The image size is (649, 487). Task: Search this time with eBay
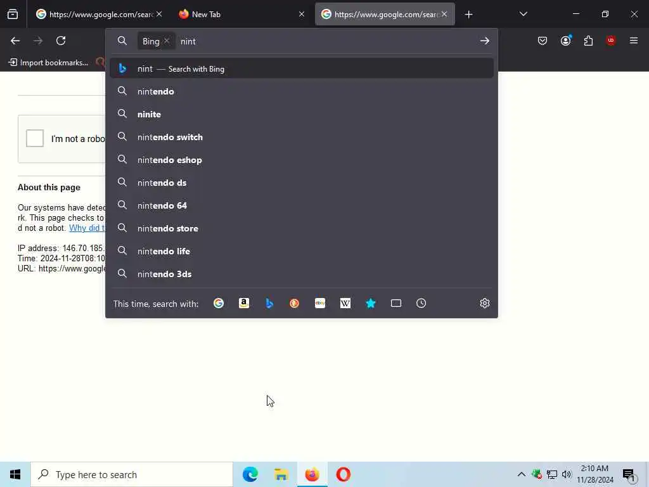tap(320, 303)
